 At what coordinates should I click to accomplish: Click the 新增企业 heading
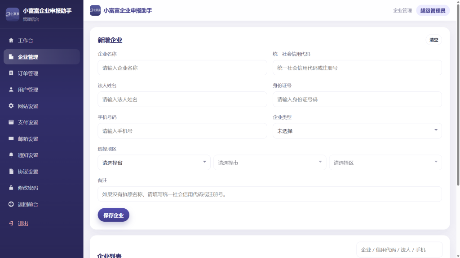pos(110,40)
